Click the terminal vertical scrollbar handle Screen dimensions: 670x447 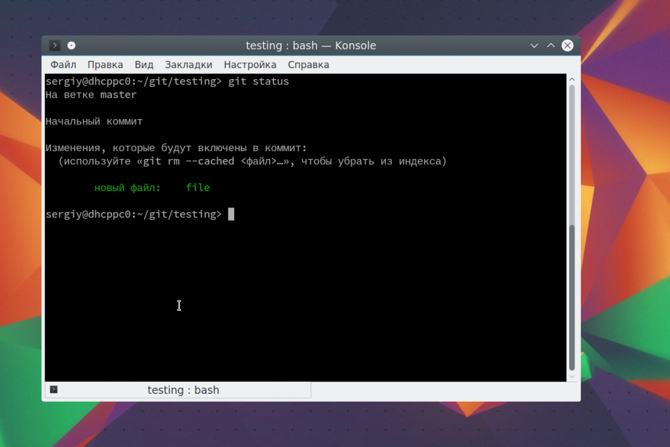click(572, 298)
